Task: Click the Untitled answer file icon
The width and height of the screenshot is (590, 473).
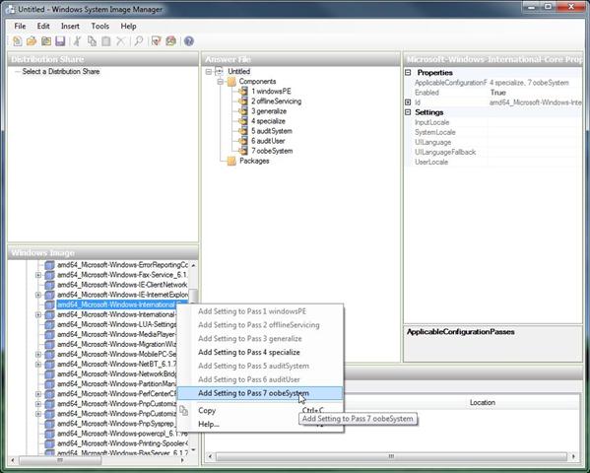Action: (x=219, y=71)
